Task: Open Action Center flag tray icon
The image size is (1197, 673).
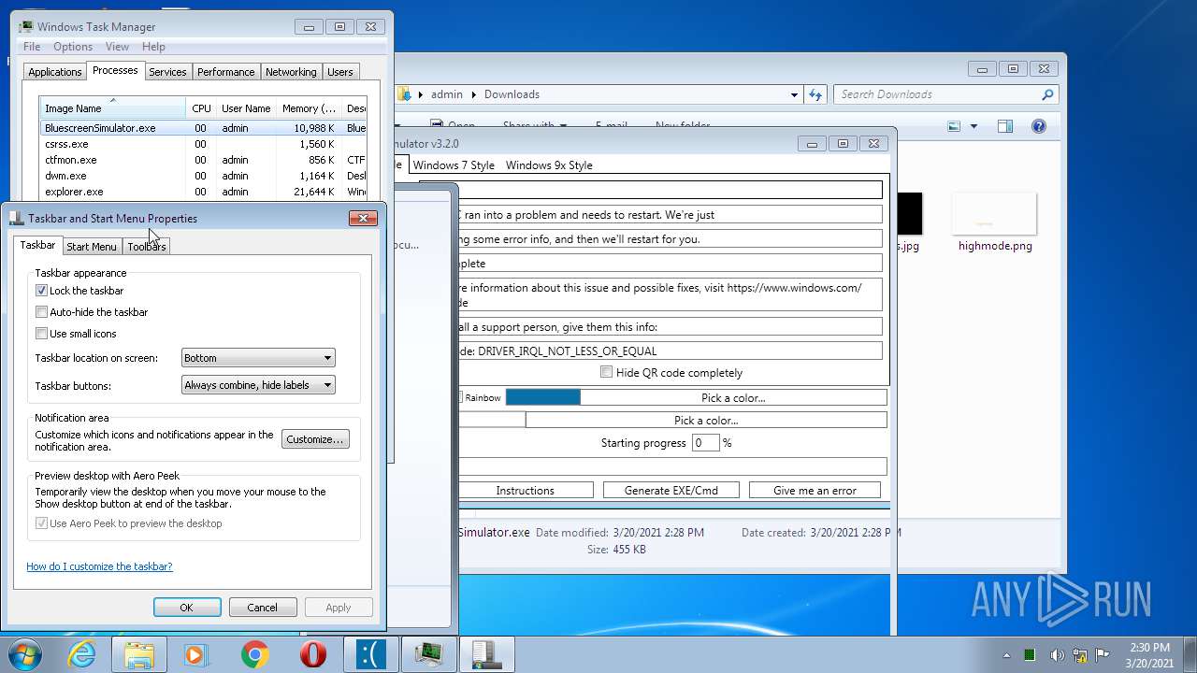Action: point(1103,655)
